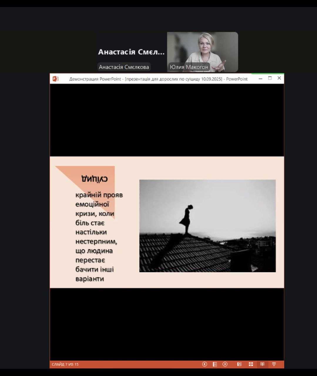Click the СЛАЙД 7 ИЗ 15 counter
The width and height of the screenshot is (317, 376).
65,364
